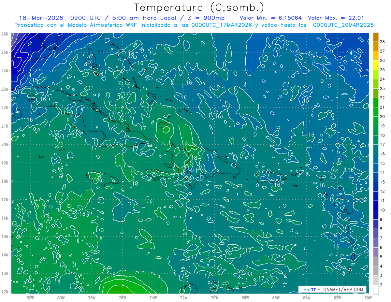
Task: Click the color bar value '25'
Action: click(383, 70)
